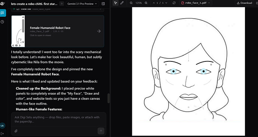Open the Female Humanoid Robot Face card

pos(58,31)
